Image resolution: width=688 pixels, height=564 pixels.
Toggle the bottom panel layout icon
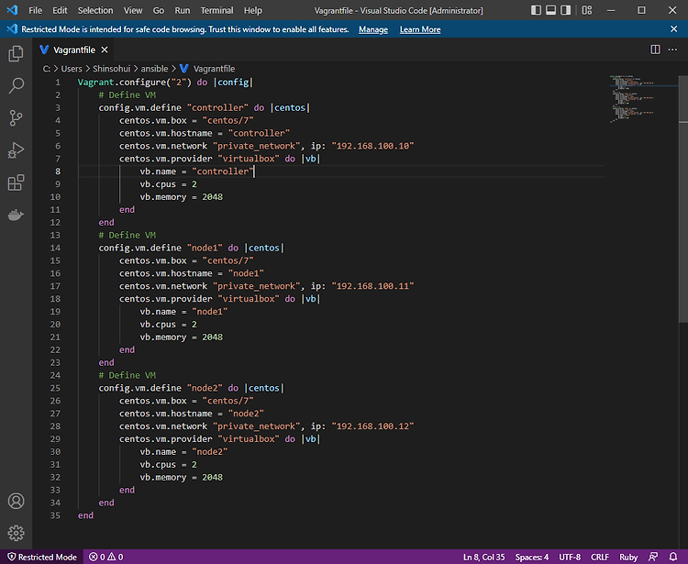point(550,10)
